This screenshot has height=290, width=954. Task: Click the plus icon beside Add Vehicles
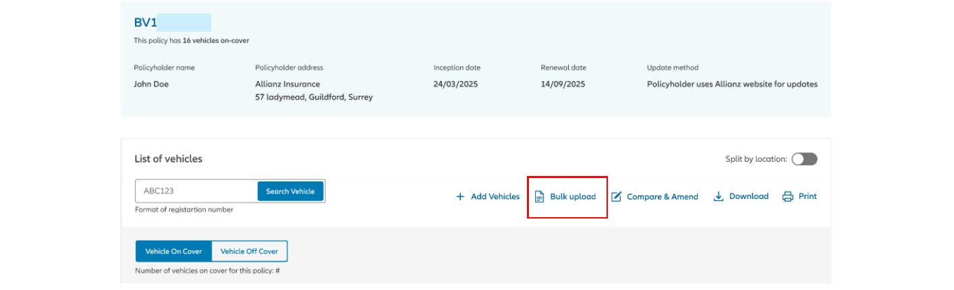tap(460, 197)
